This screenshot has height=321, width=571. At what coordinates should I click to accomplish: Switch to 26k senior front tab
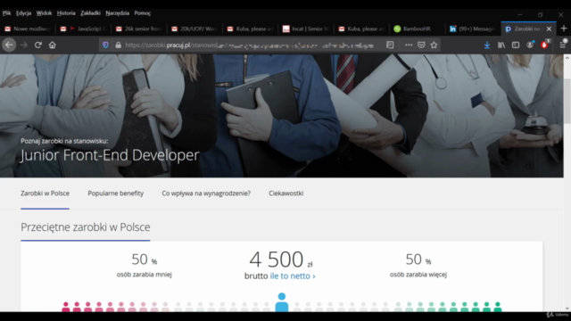[x=139, y=29]
